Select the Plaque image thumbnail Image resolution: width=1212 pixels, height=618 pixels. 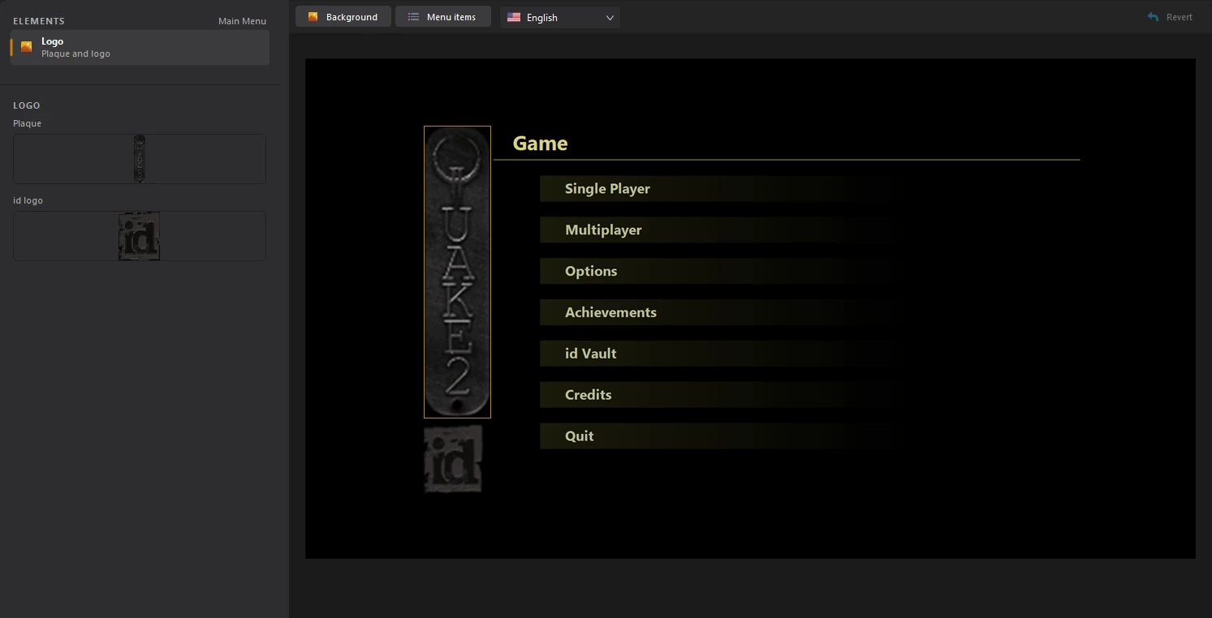140,159
